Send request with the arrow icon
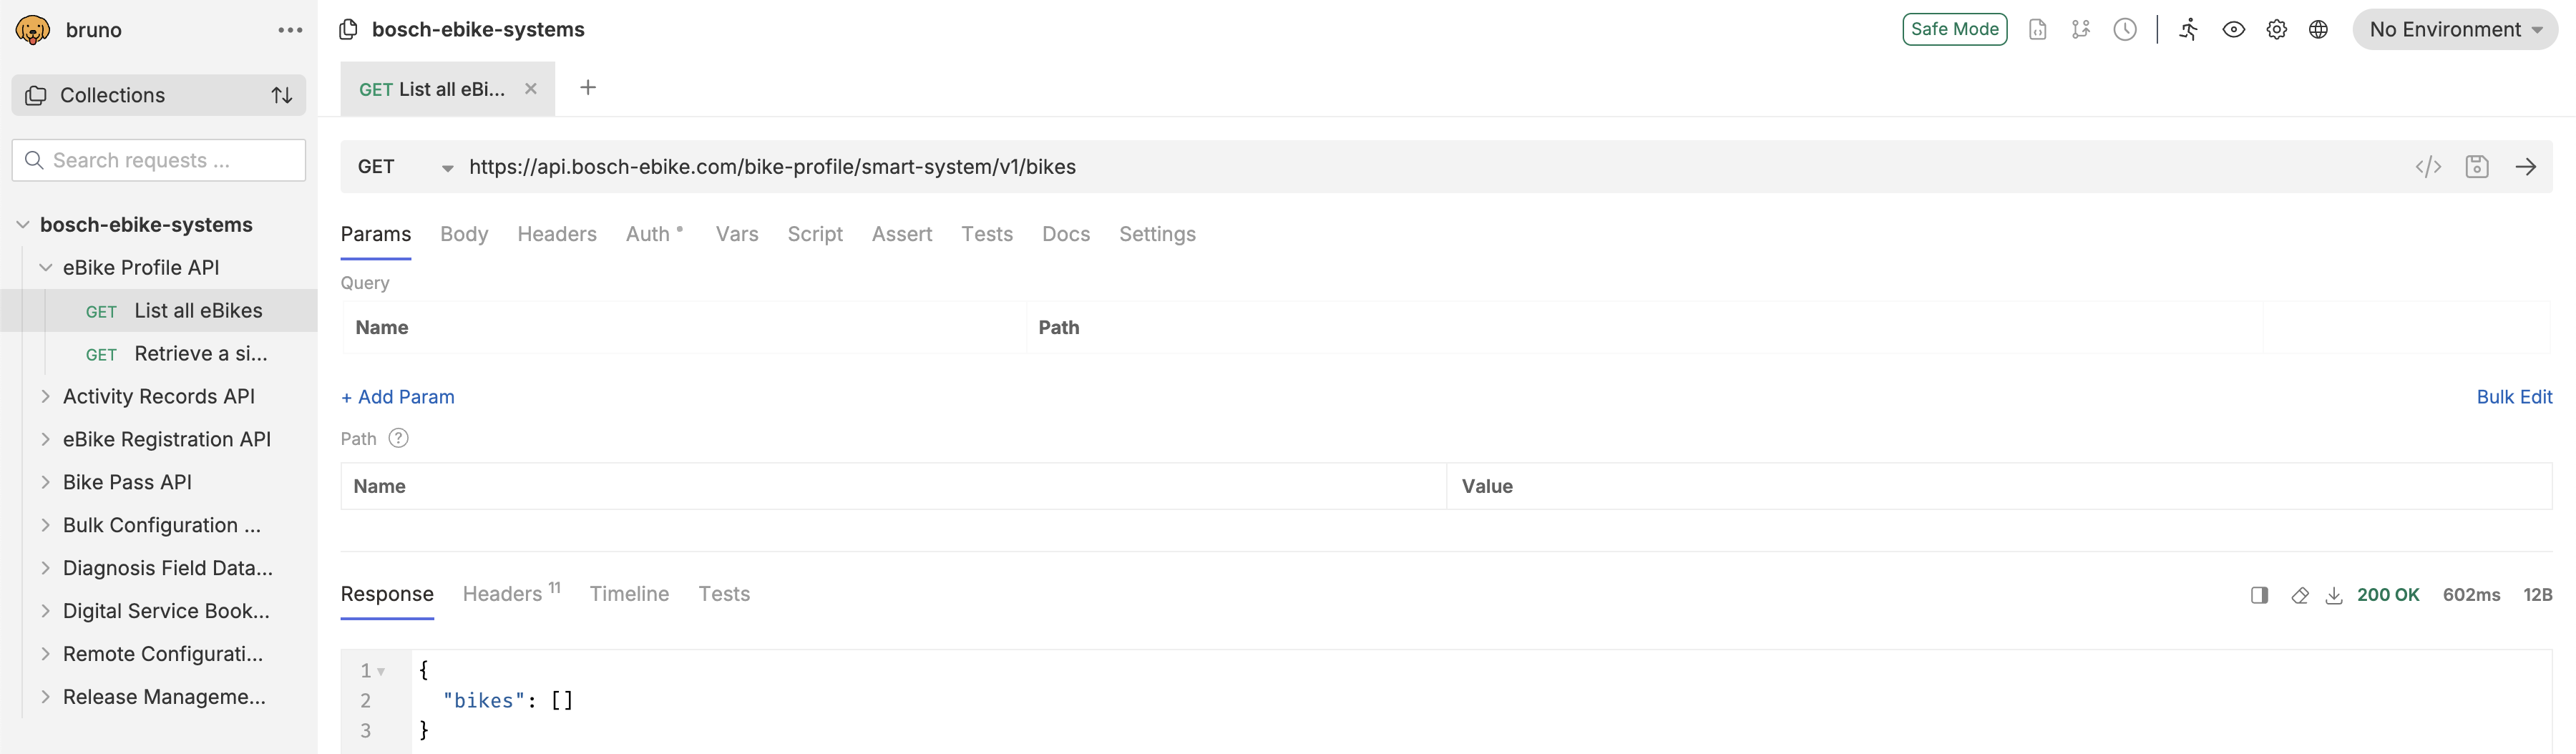The image size is (2576, 754). click(x=2526, y=167)
